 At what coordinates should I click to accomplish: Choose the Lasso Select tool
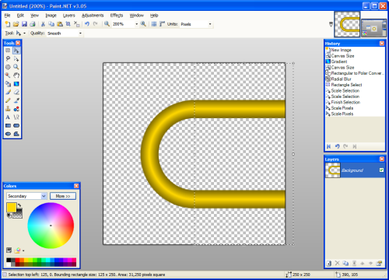[x=8, y=58]
